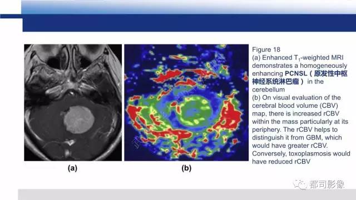Screen dimensions: 356x200
Task: Click the "(b)" label under CBV map
Action: (186, 168)
